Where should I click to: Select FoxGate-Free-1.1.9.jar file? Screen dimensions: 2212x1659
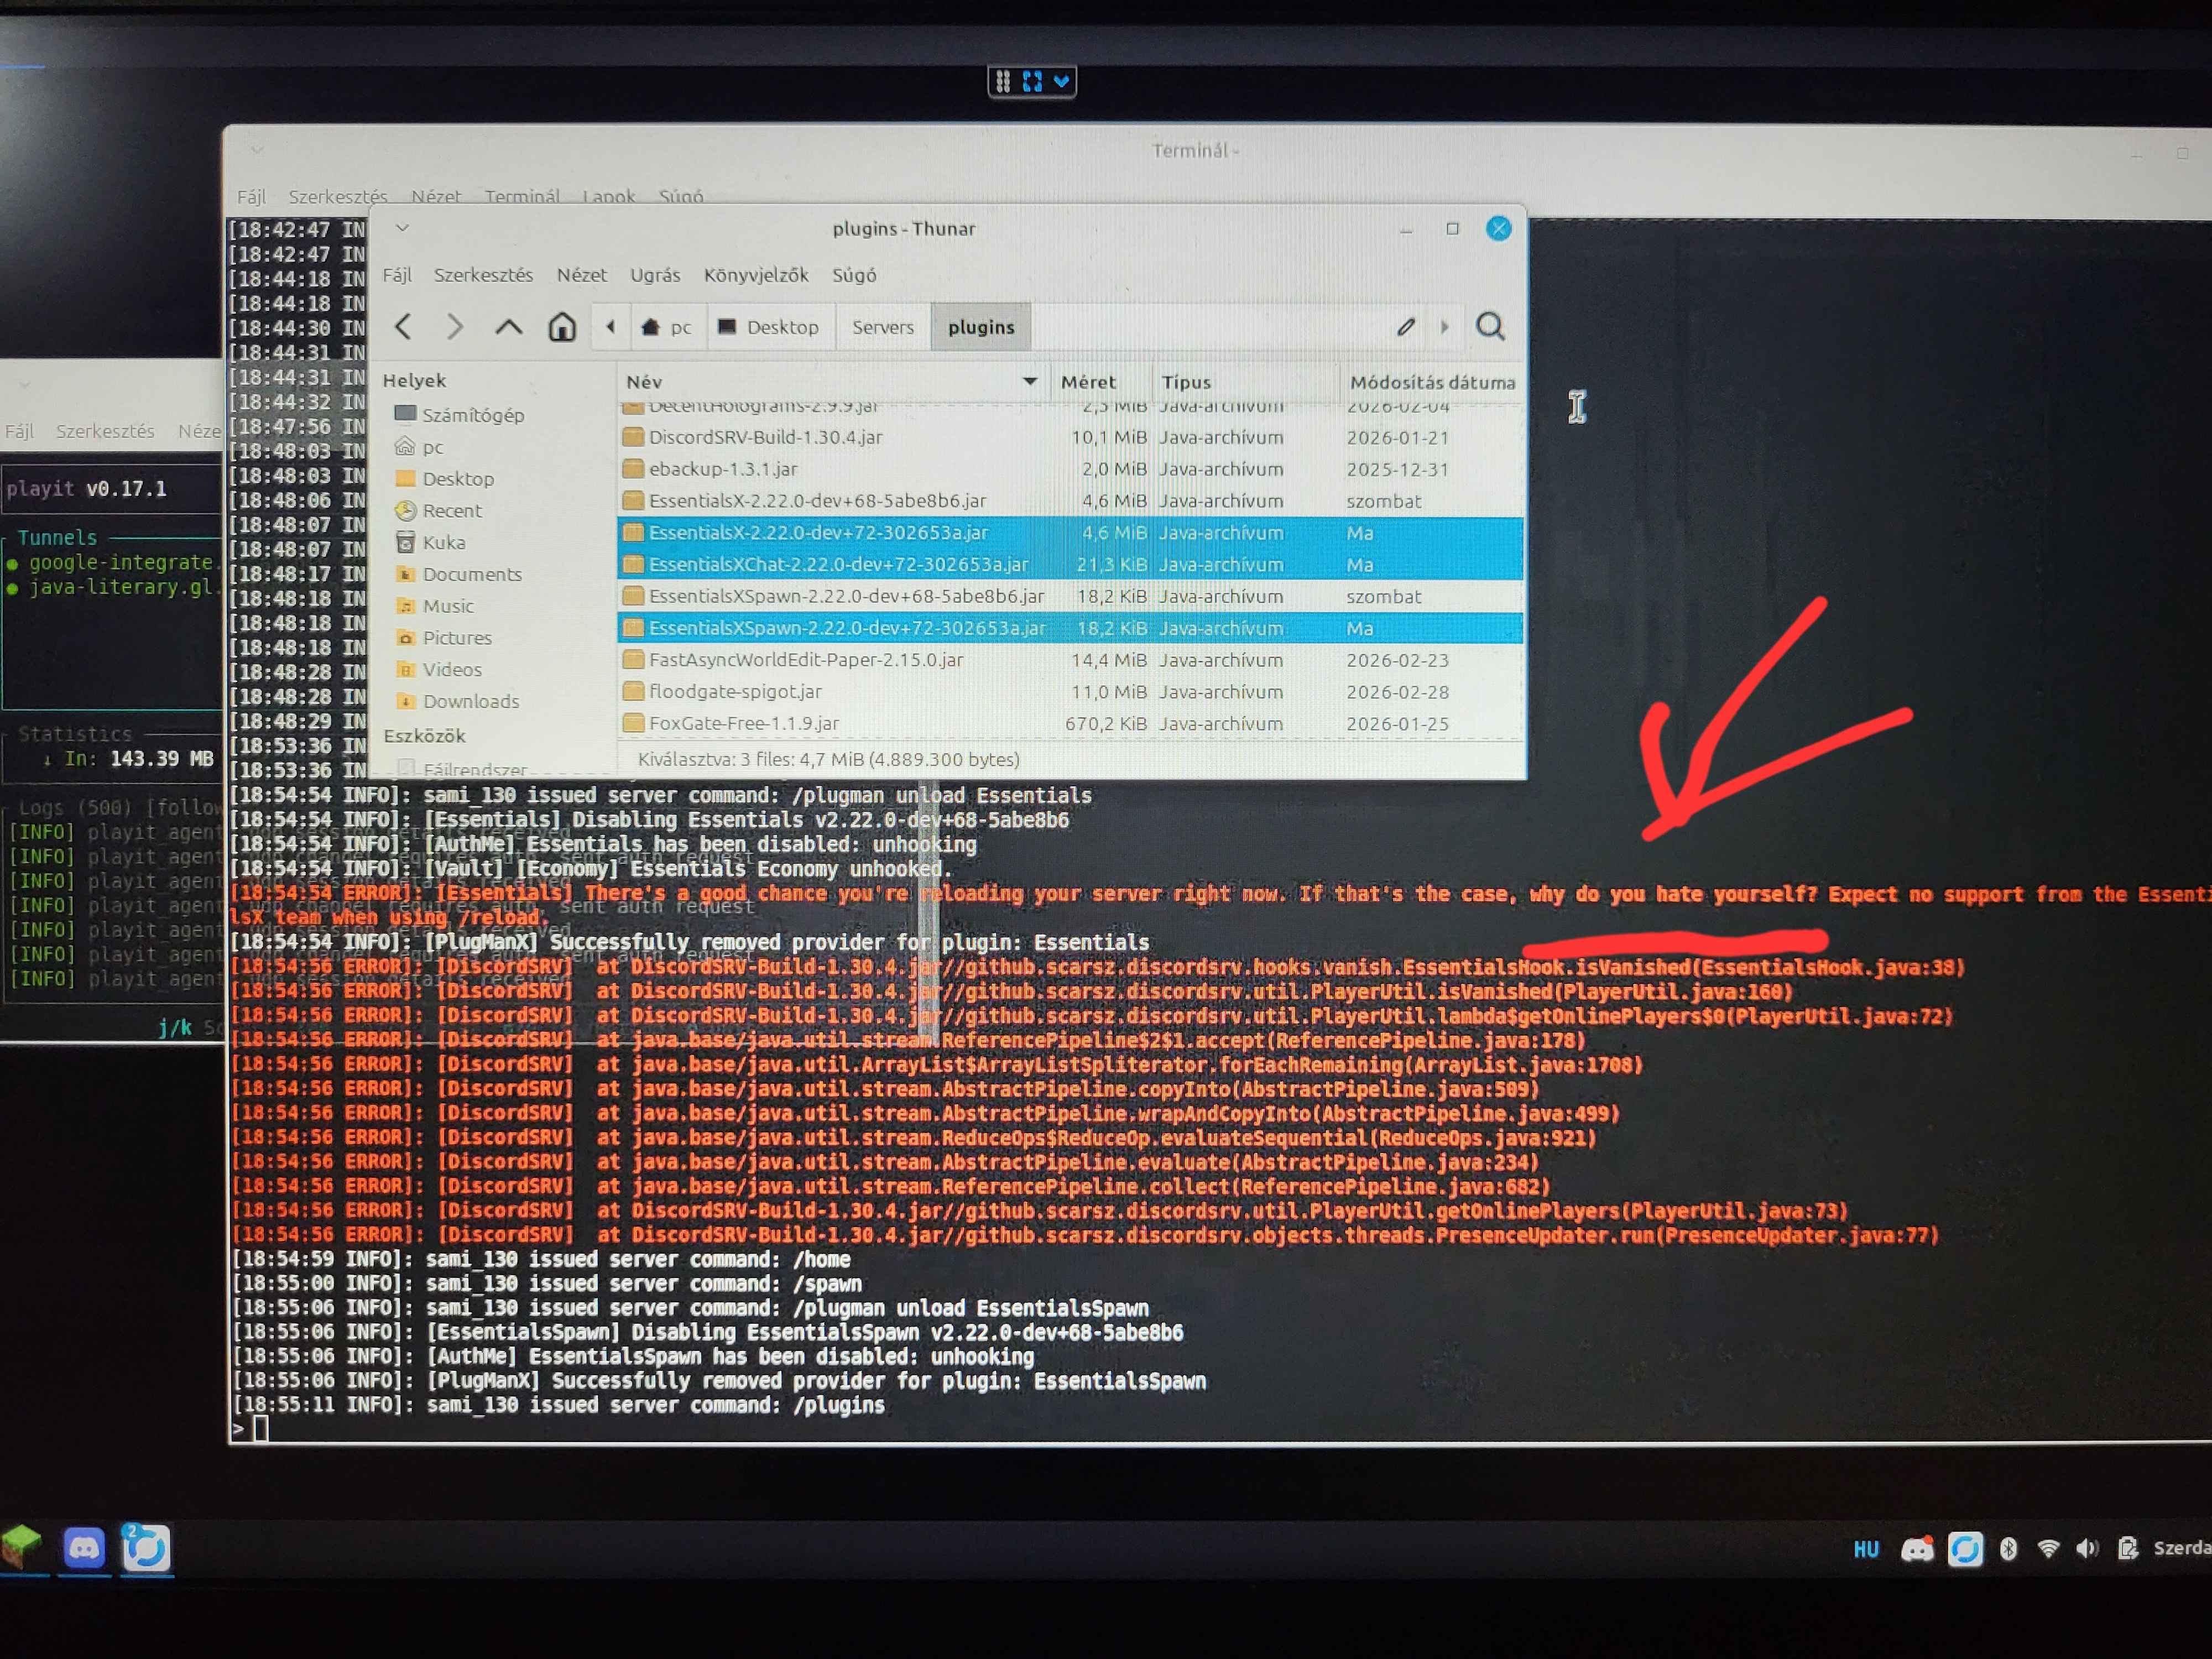[x=1070, y=724]
